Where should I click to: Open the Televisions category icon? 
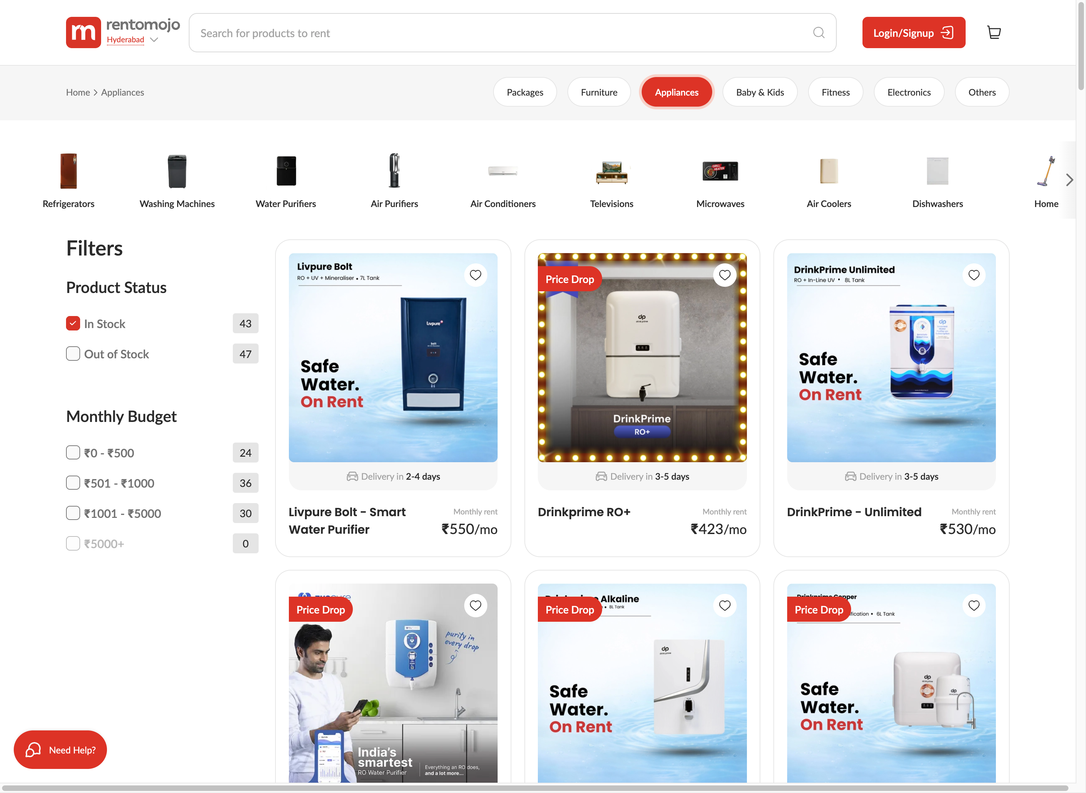612,172
